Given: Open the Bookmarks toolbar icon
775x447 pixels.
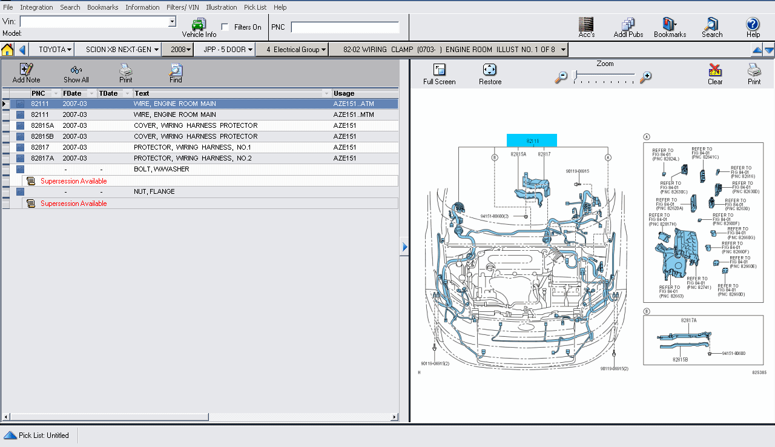Looking at the screenshot, I should click(670, 24).
